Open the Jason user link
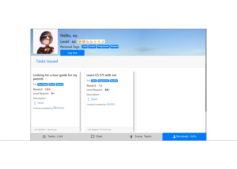 [110, 104]
